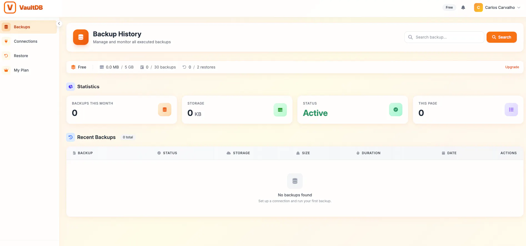
Task: Click the VaultDB logo icon
Action: 10,7
